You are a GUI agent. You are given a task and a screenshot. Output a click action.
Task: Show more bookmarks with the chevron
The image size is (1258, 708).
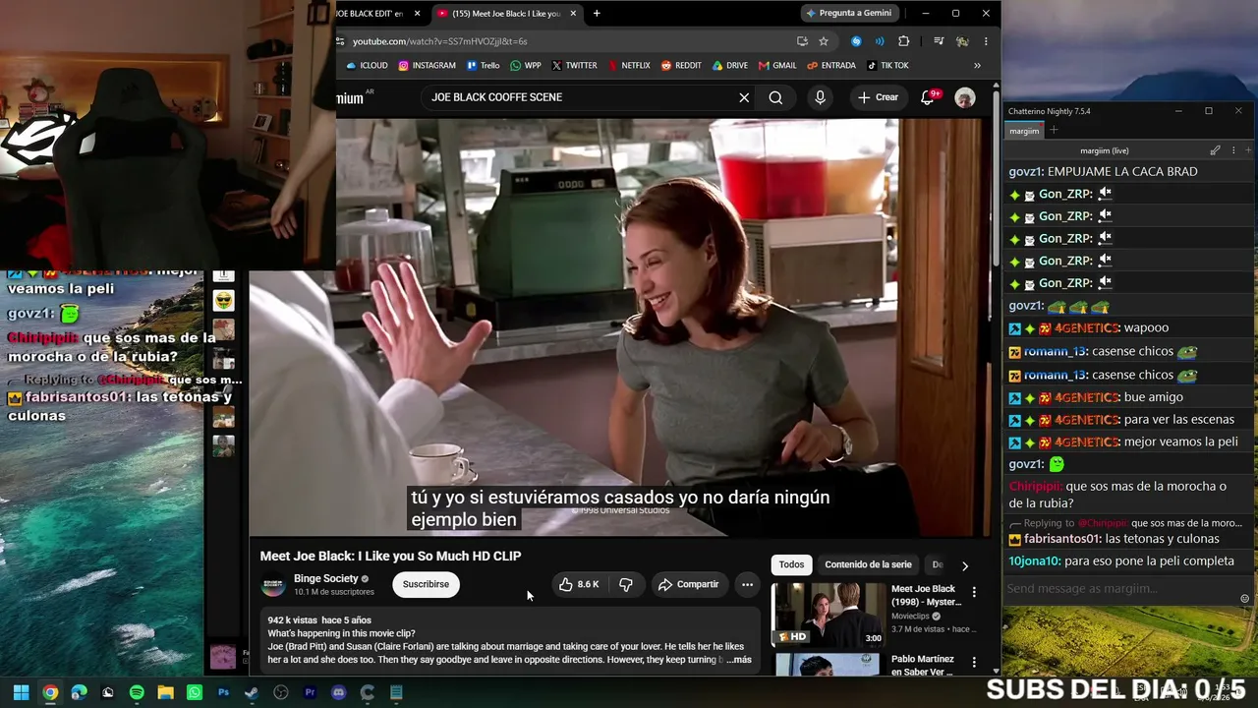[977, 66]
